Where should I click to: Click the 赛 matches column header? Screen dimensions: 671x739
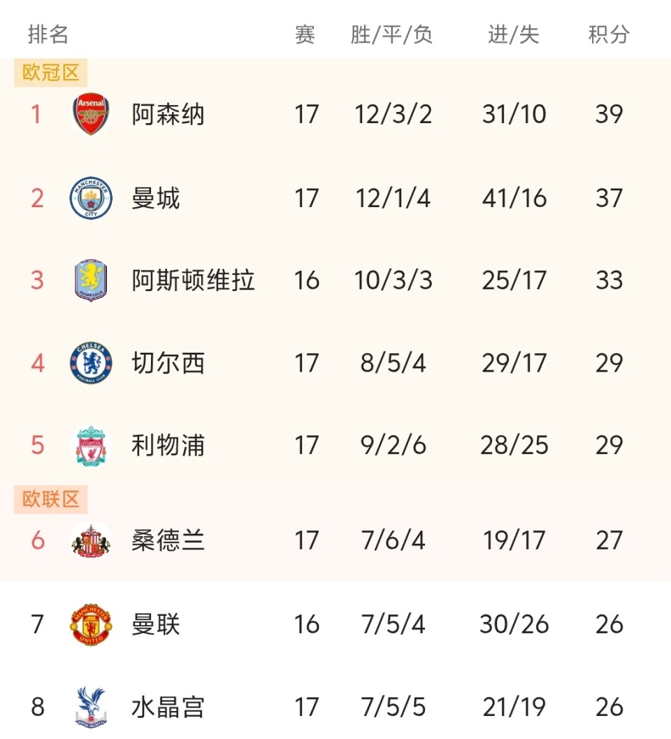click(305, 34)
